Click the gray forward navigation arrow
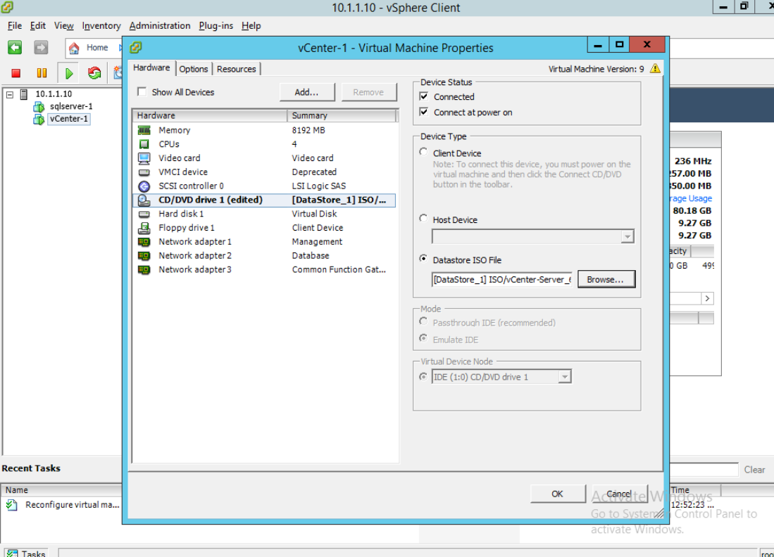Image resolution: width=774 pixels, height=557 pixels. tap(41, 47)
